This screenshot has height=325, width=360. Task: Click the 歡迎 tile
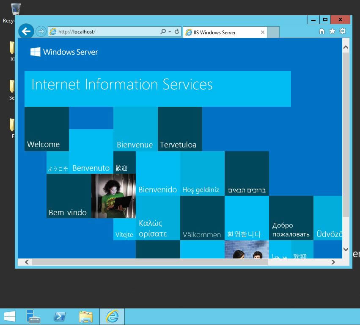[x=124, y=163]
